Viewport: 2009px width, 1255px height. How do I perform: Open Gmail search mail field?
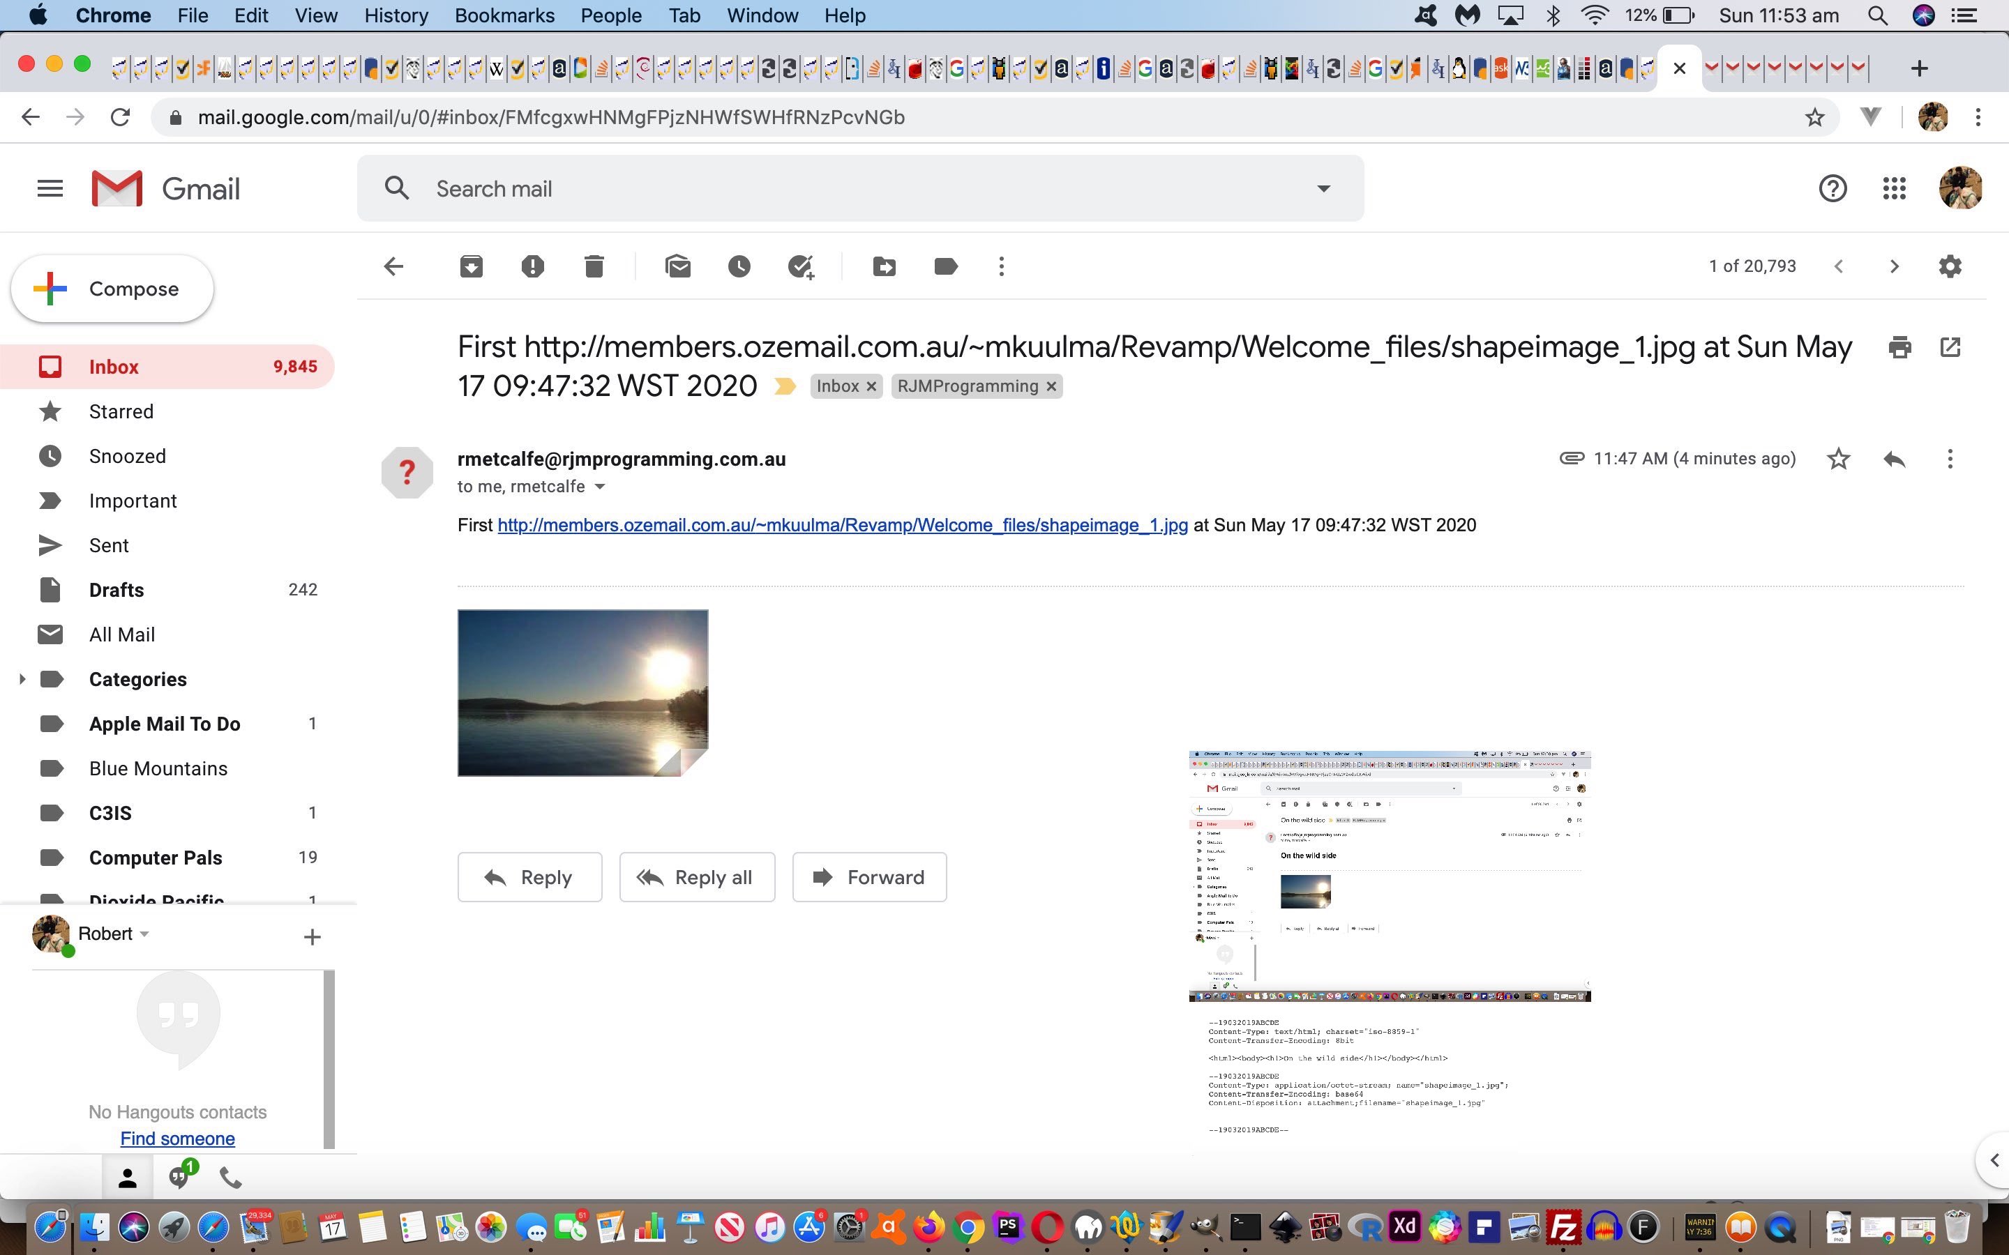tap(861, 188)
